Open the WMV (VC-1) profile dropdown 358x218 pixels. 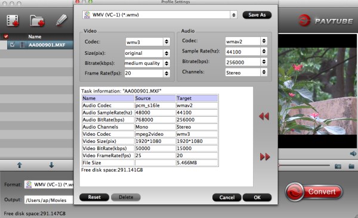tap(159, 15)
